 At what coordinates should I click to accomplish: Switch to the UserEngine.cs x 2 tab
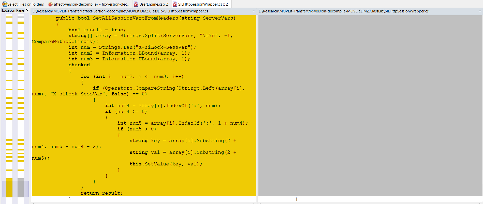pos(151,4)
